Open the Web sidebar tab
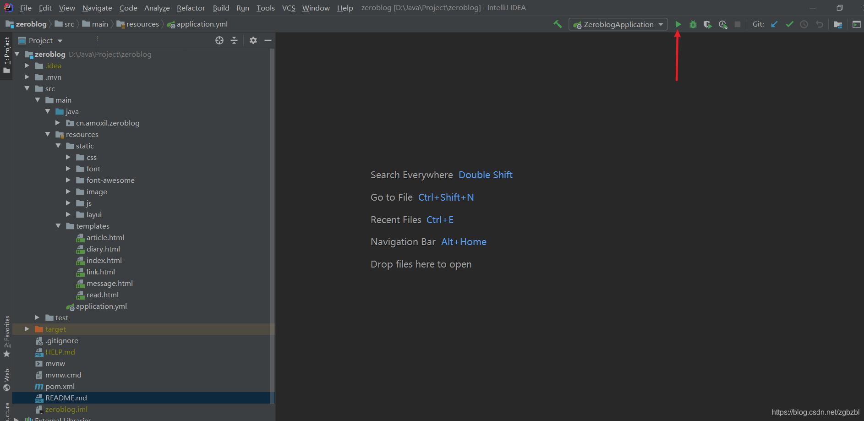Viewport: 864px width, 421px height. click(6, 379)
